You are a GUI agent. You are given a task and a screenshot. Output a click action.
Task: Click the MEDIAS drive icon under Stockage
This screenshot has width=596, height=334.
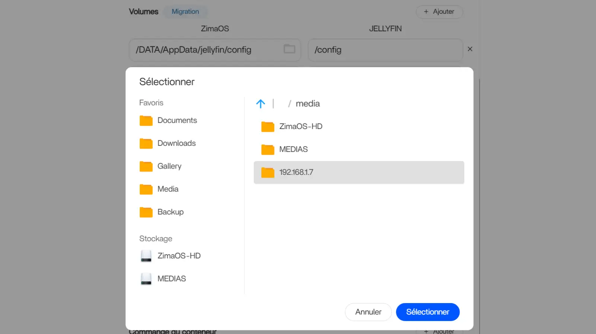coord(146,279)
